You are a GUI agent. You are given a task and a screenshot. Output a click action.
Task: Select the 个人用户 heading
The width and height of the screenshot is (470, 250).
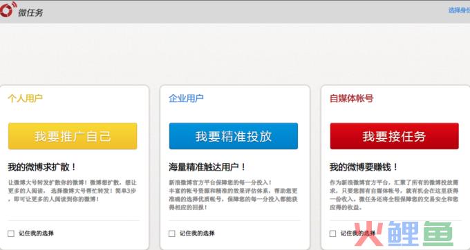25,98
